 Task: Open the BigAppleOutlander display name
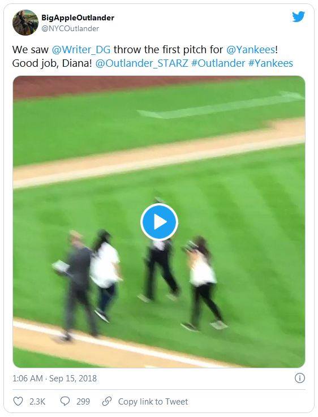click(78, 18)
